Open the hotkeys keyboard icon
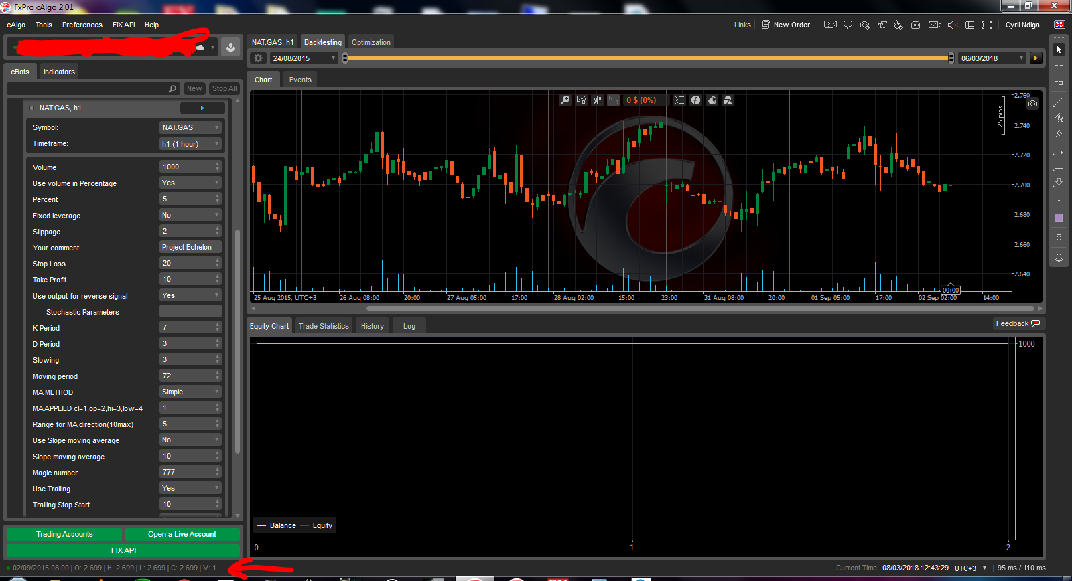This screenshot has width=1072, height=581. [915, 25]
